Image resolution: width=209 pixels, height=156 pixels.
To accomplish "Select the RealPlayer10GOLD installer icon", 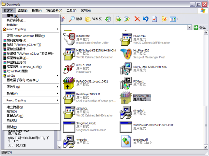I will pos(69,97).
